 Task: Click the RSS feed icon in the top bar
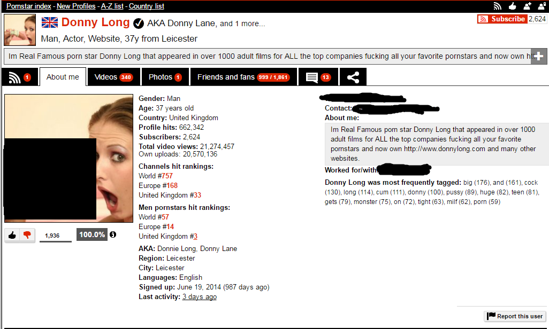click(498, 6)
